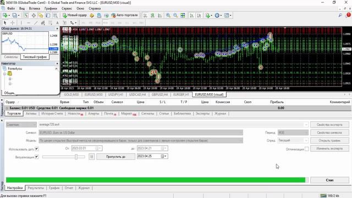The width and height of the screenshot is (352, 198).
Task: Select the trendline drawing tool
Action: (36, 23)
